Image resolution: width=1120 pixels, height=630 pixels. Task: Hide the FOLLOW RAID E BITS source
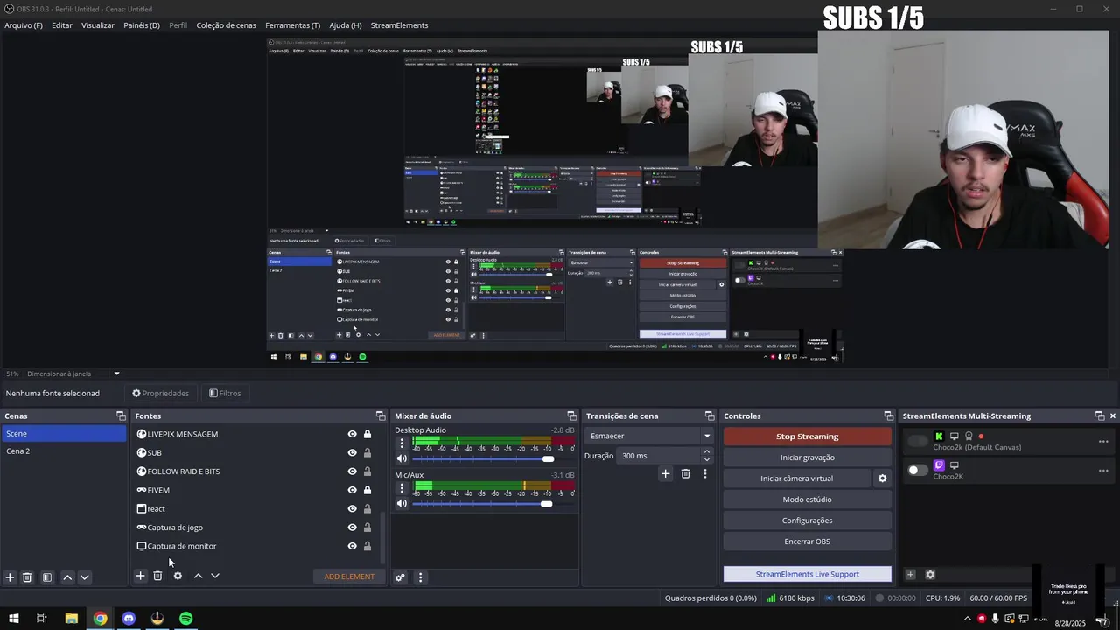[353, 472]
